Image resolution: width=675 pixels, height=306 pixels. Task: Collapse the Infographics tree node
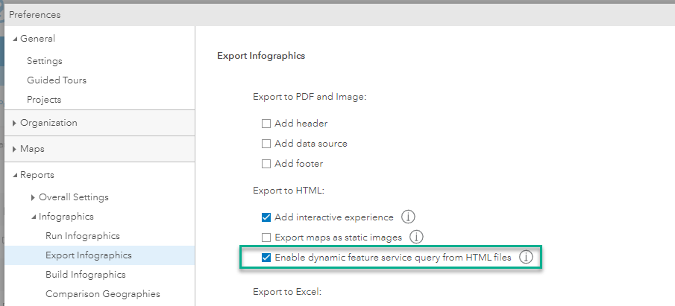coord(34,217)
